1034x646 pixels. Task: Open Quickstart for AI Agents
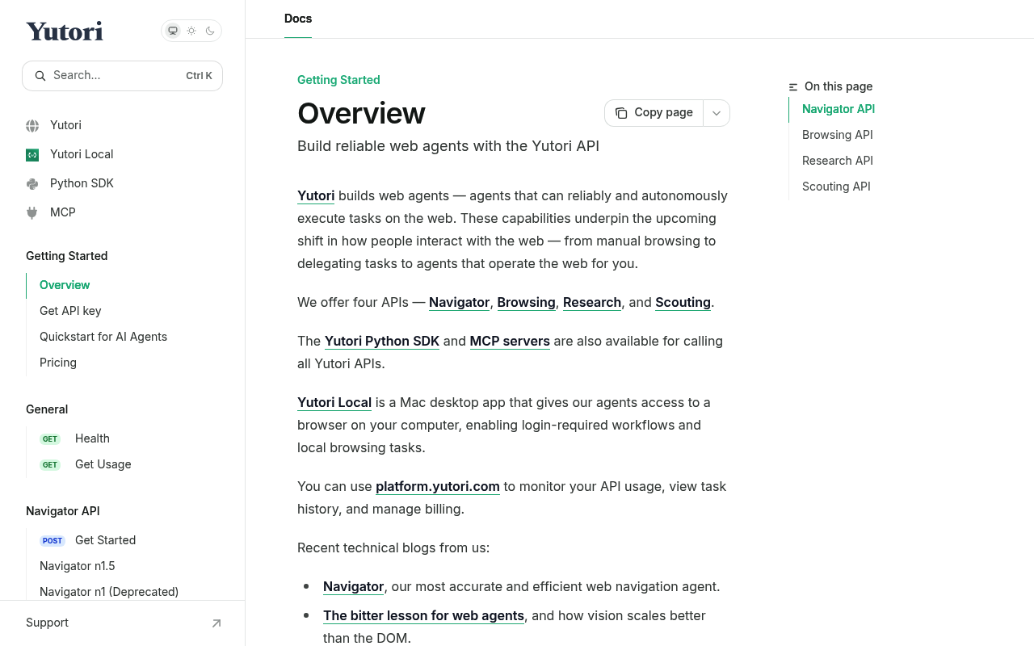pos(103,337)
